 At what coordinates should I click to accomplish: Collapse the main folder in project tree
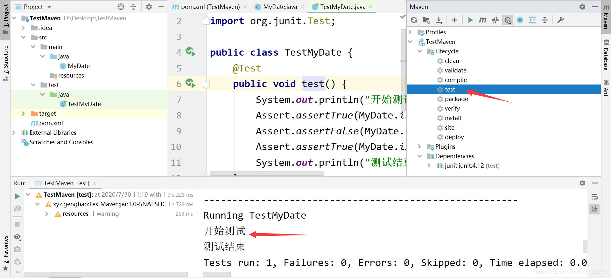tap(33, 47)
